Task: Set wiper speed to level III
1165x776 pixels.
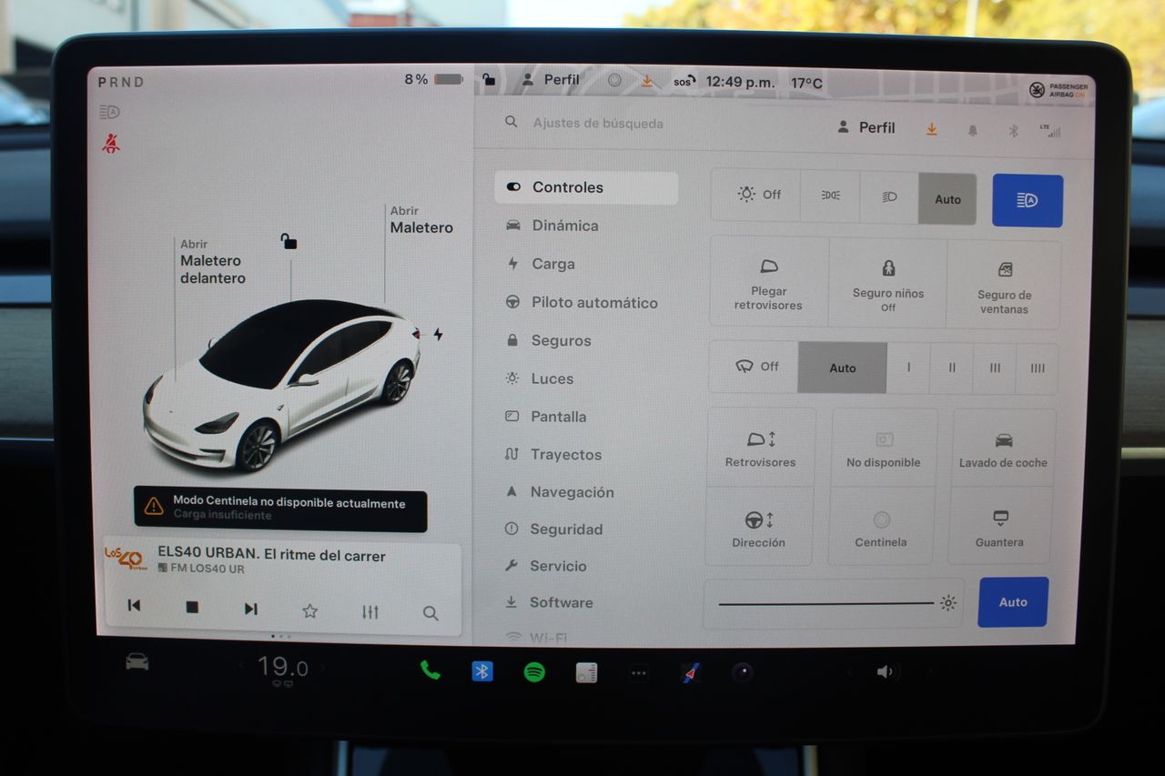Action: 995,368
